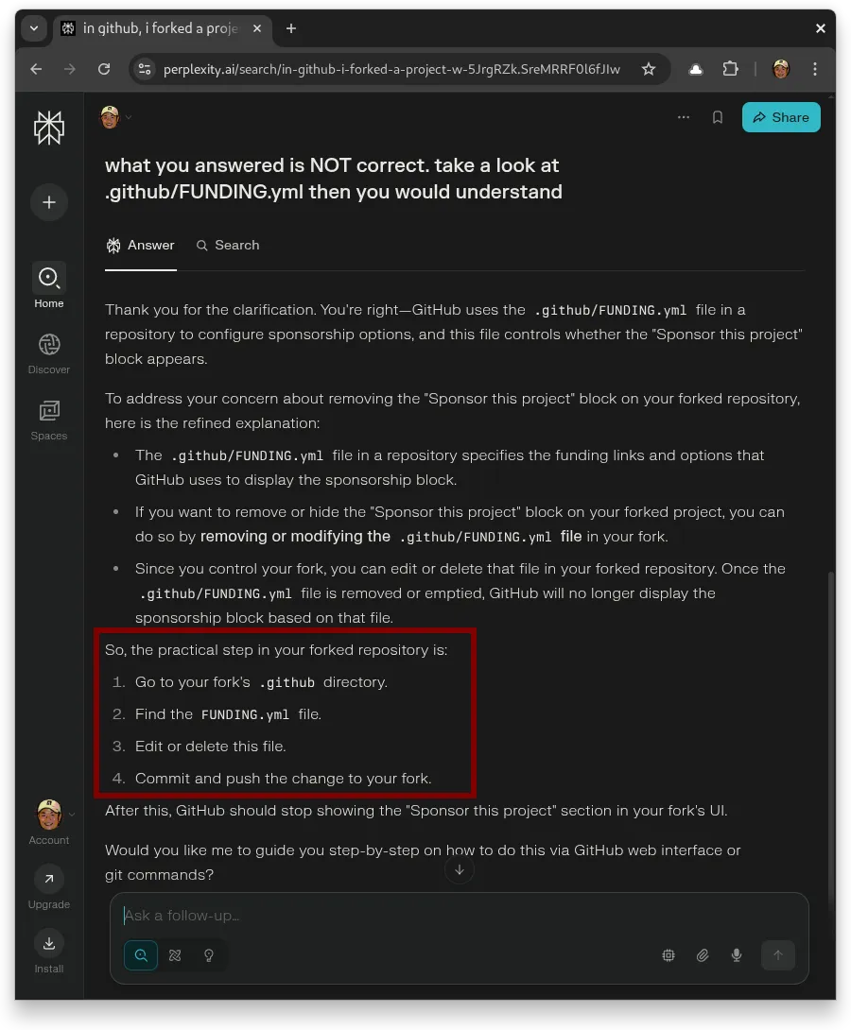Viewport: 851px width, 1030px height.
Task: Open thread options three-dot menu
Action: coord(684,117)
